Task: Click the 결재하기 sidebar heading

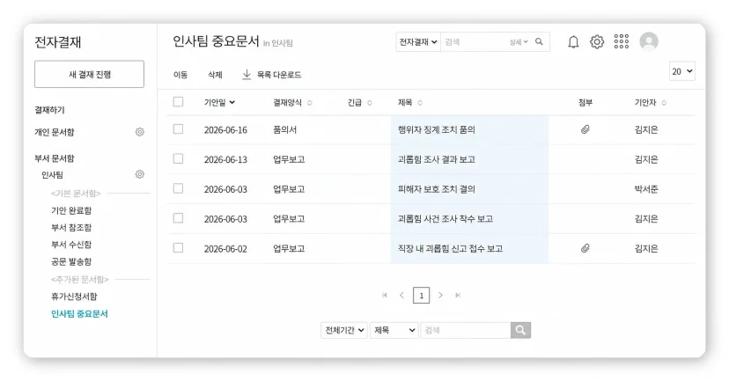Action: coord(50,110)
